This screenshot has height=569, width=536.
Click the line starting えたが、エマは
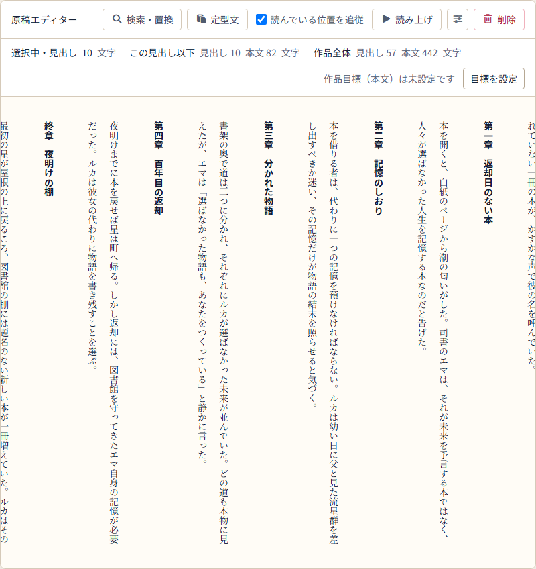coord(202,293)
